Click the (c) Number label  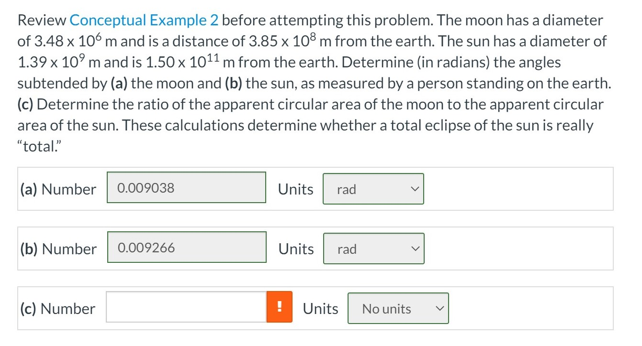[x=57, y=308]
